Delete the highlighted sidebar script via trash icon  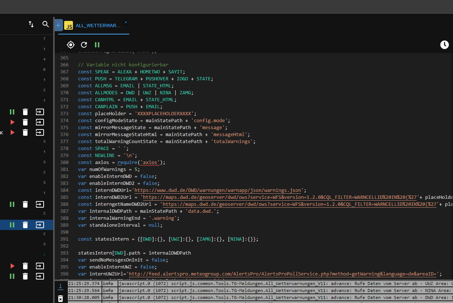(x=25, y=225)
